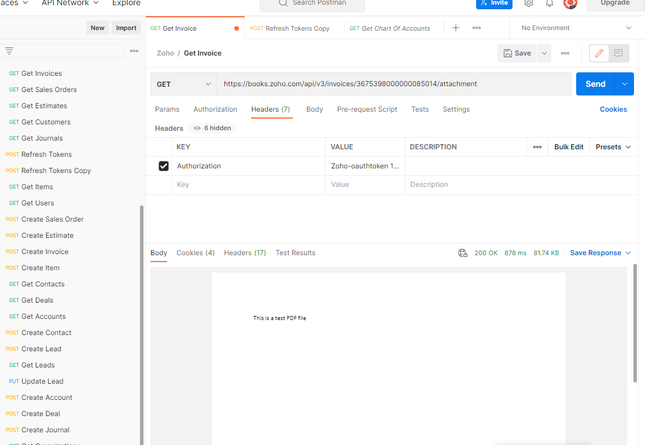Image resolution: width=645 pixels, height=445 pixels.
Task: Open the API Network menu
Action: (x=70, y=3)
